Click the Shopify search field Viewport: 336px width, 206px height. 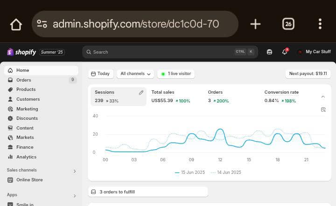163,52
